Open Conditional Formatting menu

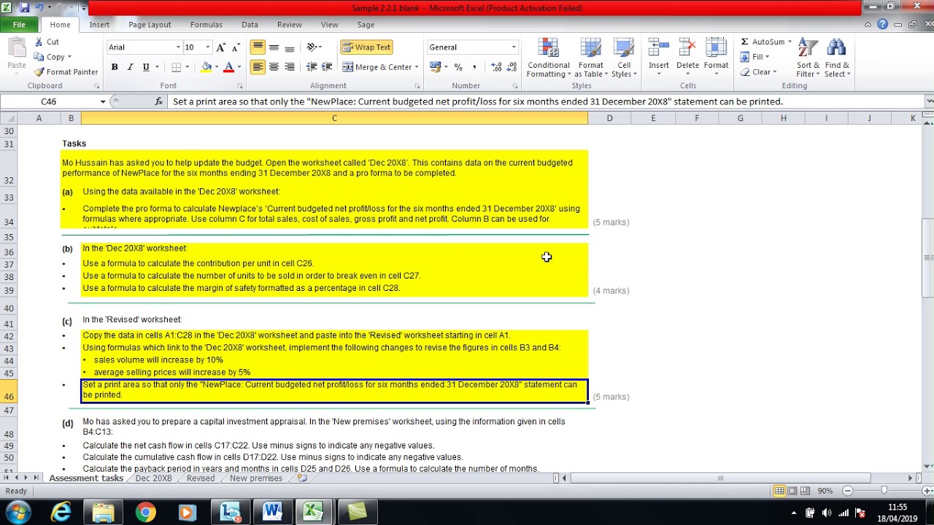point(549,58)
